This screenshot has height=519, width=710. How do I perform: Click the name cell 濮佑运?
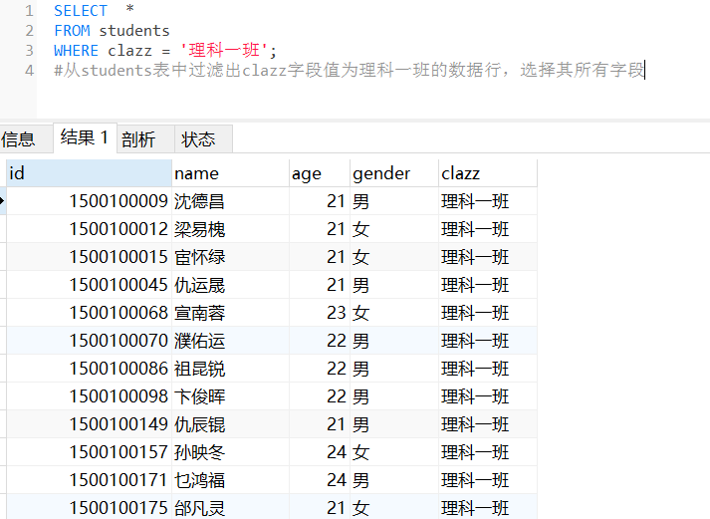click(230, 341)
